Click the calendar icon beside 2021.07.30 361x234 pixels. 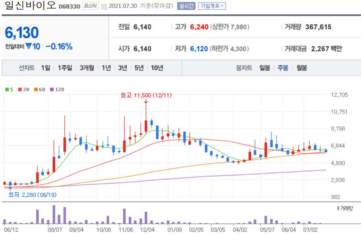104,6
